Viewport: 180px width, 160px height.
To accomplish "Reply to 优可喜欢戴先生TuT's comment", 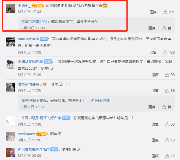I will (x=155, y=156).
